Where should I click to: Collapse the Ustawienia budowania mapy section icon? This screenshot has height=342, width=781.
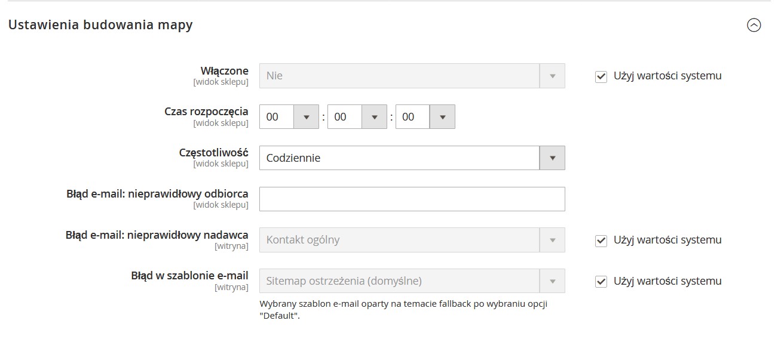point(754,25)
